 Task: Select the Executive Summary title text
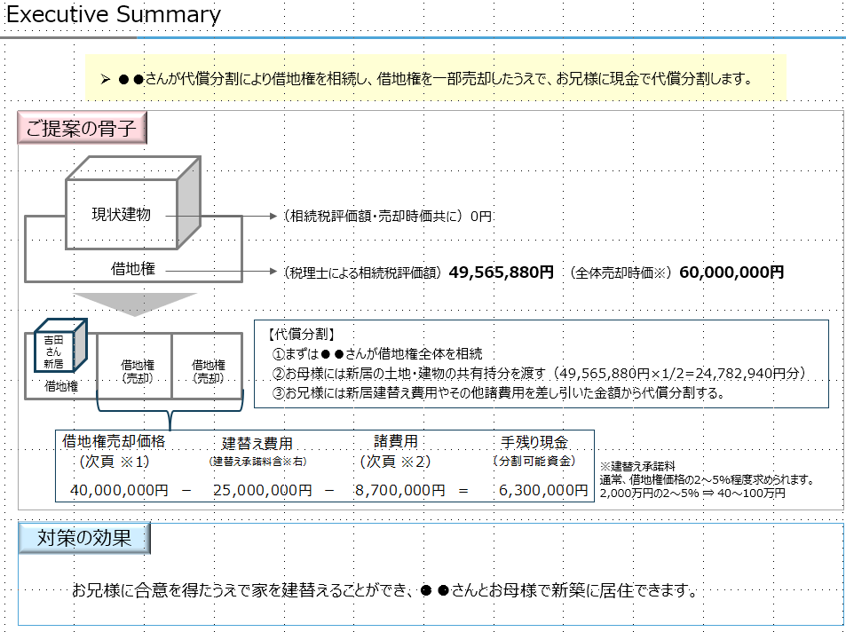tap(114, 14)
